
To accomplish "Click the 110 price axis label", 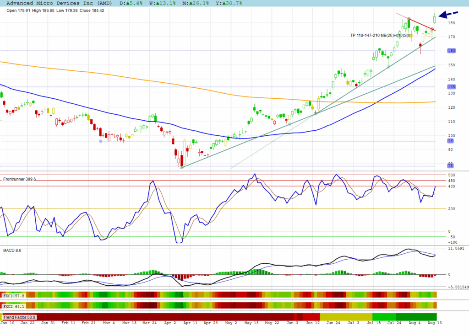I will tap(451, 121).
